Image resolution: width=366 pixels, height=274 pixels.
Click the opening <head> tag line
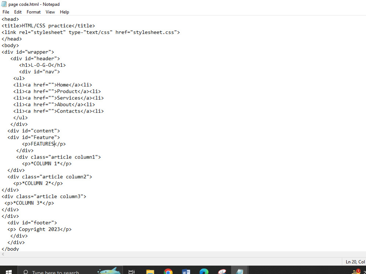tap(10, 19)
